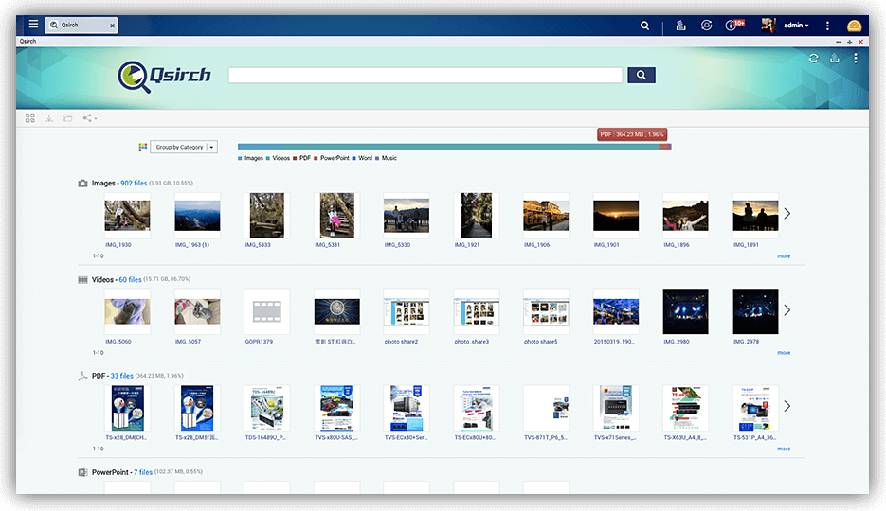Click more link in Videos section

[x=784, y=353]
